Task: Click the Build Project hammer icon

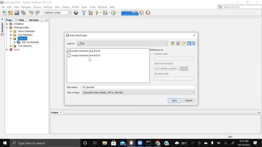Action: (84, 13)
